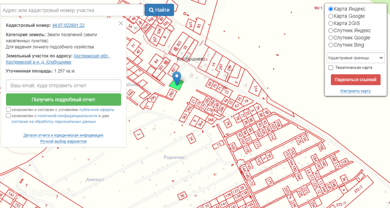Screen dimensions: 390x208
Task: Open согласие на обработку персональных данных link
Action: coord(54,122)
